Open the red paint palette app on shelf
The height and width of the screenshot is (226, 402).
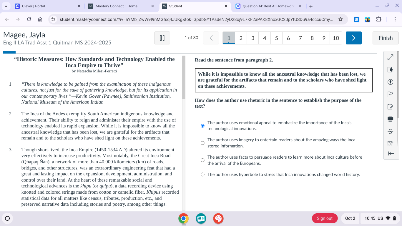(x=218, y=218)
